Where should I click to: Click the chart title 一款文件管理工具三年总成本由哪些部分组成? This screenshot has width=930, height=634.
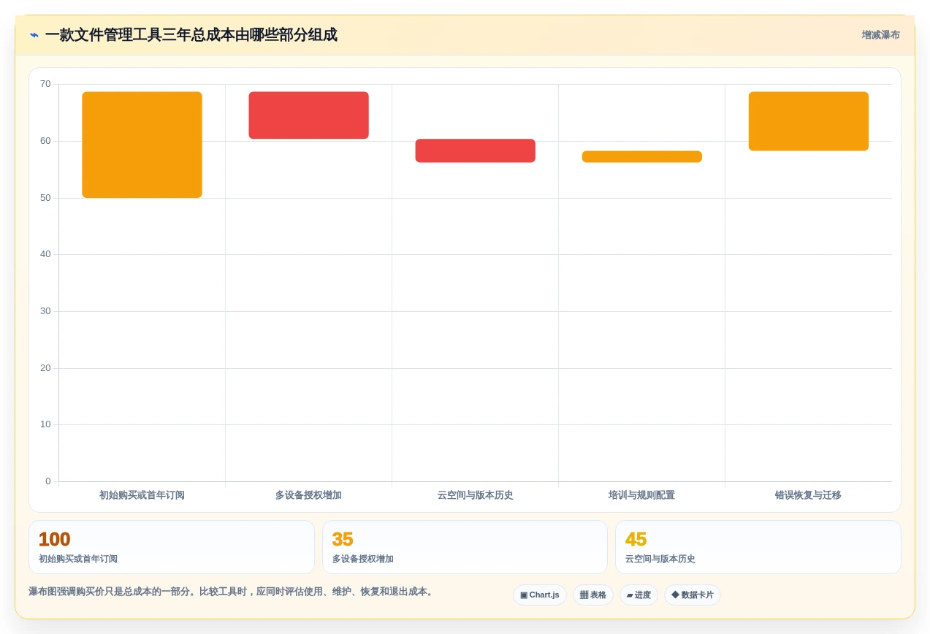coord(191,35)
